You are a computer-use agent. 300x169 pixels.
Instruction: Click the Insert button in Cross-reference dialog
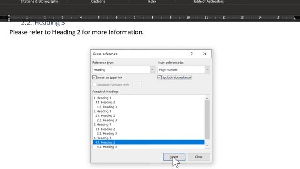pos(174,157)
